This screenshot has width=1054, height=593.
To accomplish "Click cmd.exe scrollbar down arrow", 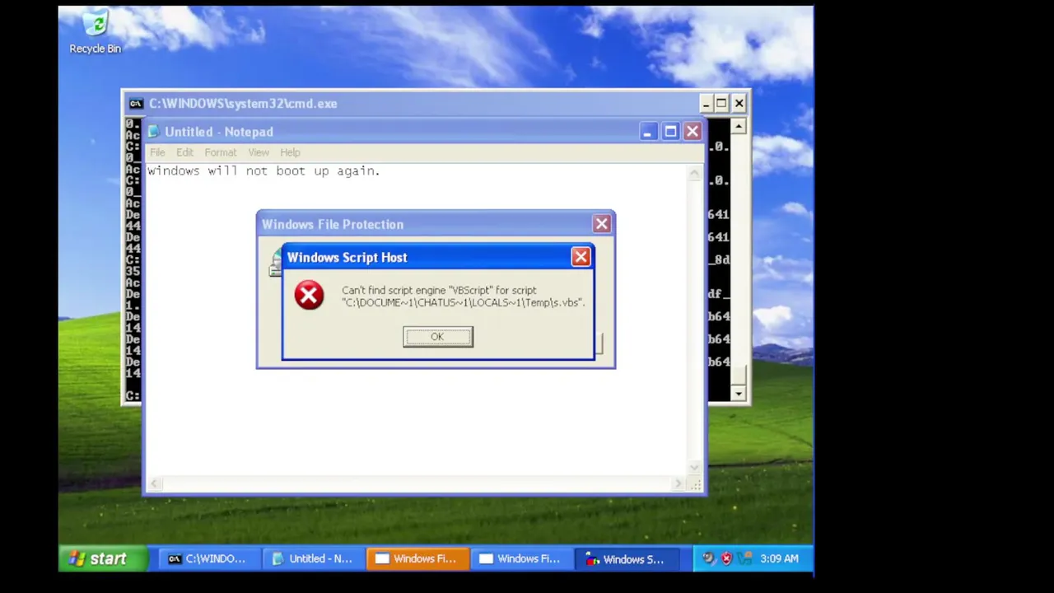I will [x=739, y=394].
